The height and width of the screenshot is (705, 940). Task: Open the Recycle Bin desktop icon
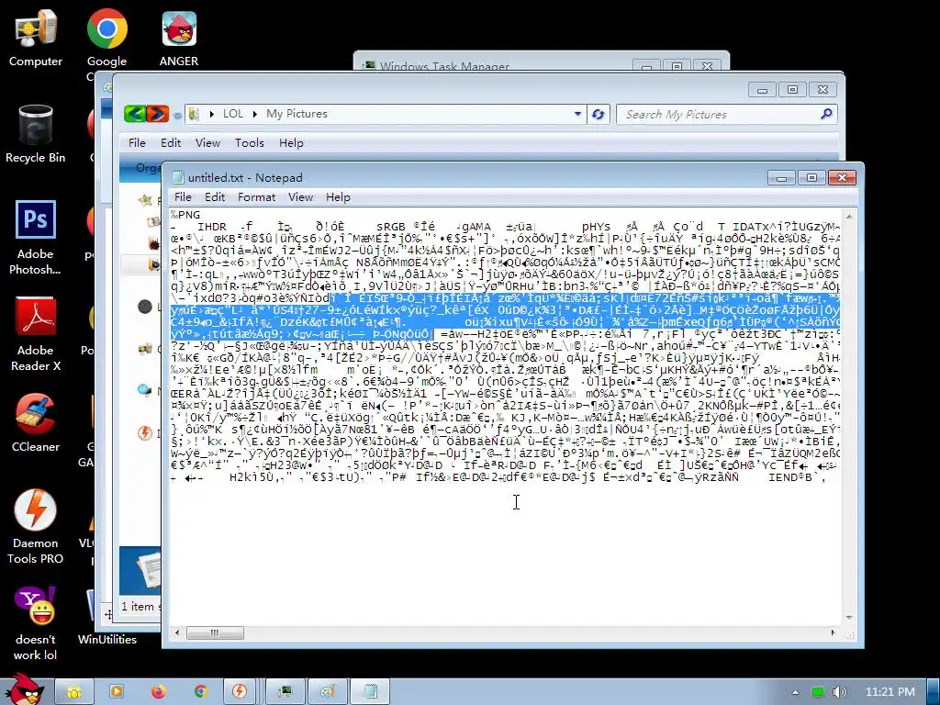tap(36, 134)
